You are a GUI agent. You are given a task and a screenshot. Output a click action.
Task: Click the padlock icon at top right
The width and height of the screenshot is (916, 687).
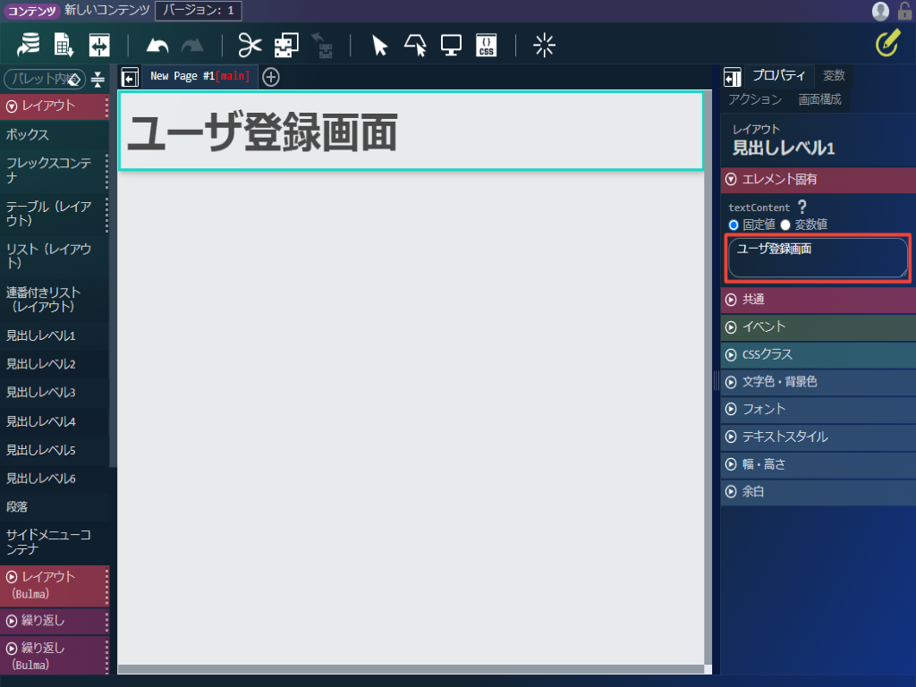coord(905,11)
